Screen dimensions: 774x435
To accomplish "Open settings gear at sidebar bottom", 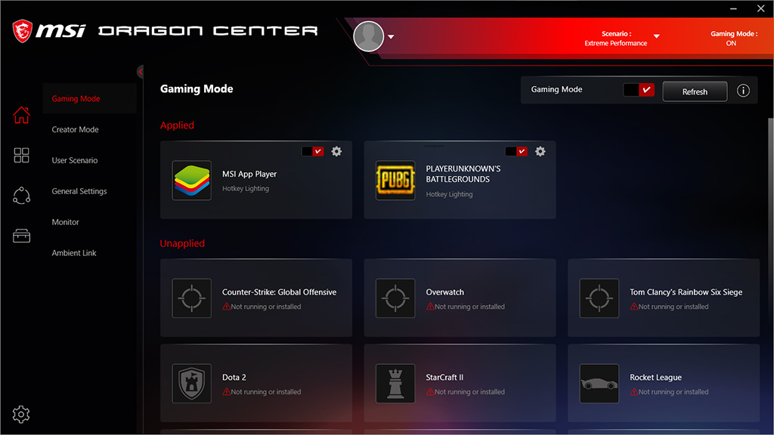I will (x=21, y=415).
